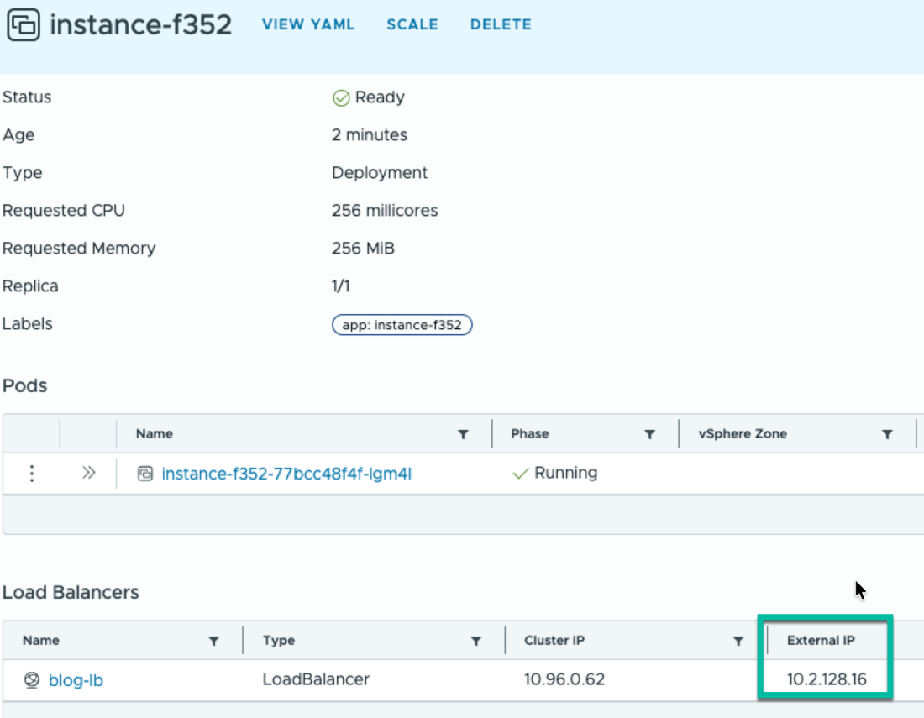
Task: Click the app: instance-f352 label tag
Action: click(402, 324)
